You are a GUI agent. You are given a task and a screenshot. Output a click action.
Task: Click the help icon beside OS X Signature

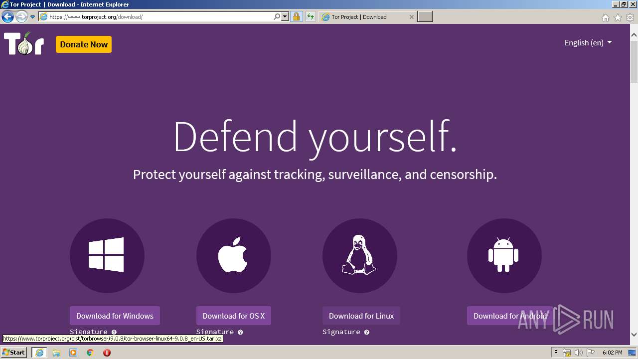tap(240, 332)
